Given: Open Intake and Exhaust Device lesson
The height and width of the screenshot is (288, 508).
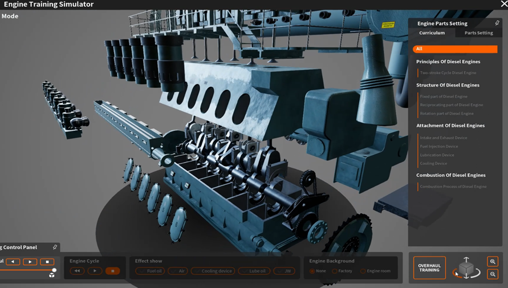Looking at the screenshot, I should [x=444, y=137].
